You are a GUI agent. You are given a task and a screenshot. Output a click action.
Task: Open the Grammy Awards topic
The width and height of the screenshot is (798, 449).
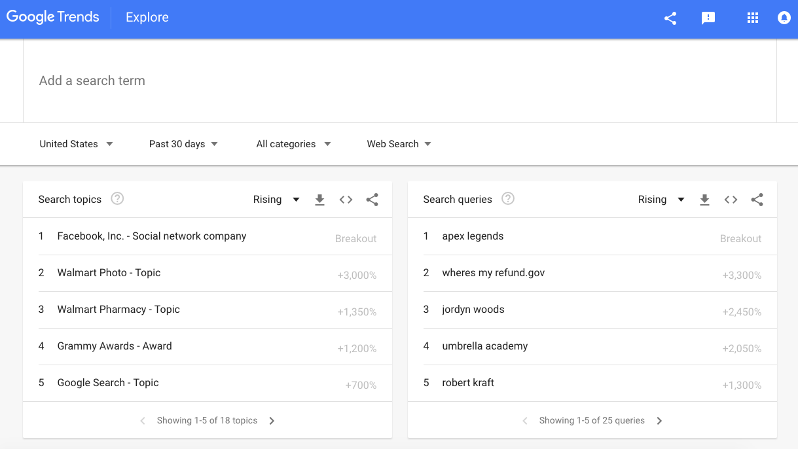[114, 346]
